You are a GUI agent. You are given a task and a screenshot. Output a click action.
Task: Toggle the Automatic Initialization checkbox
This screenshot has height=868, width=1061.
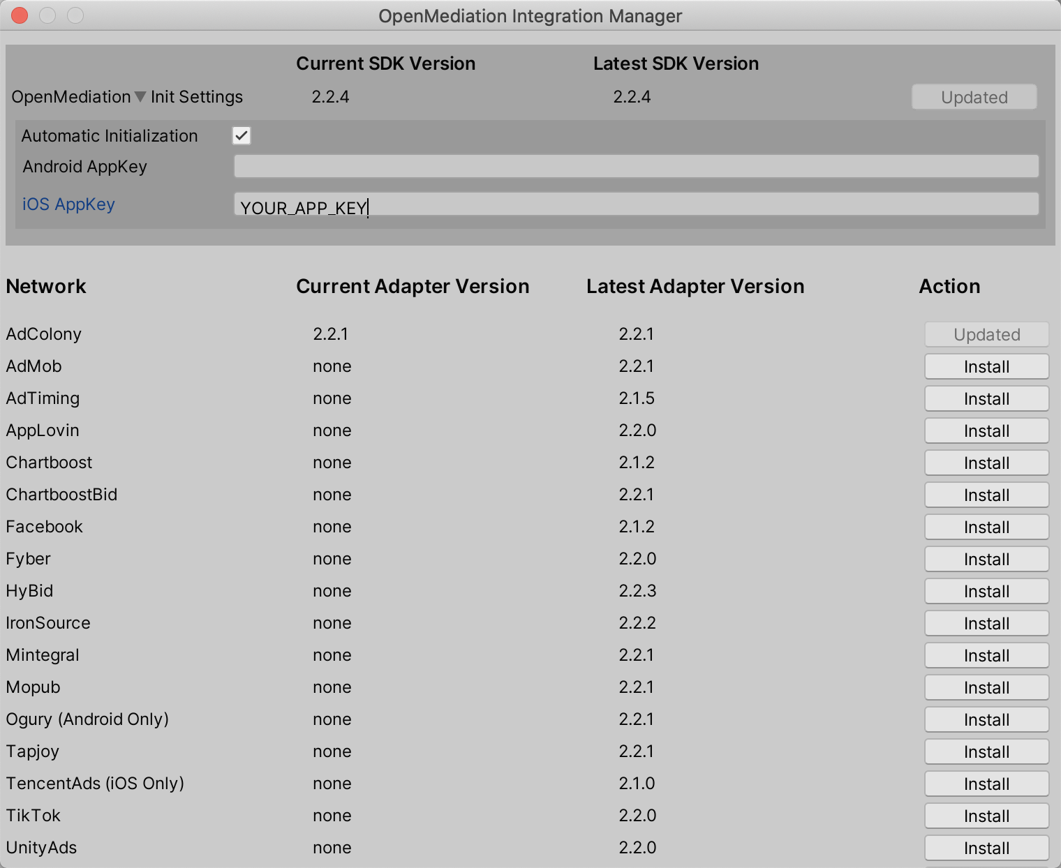click(x=242, y=135)
